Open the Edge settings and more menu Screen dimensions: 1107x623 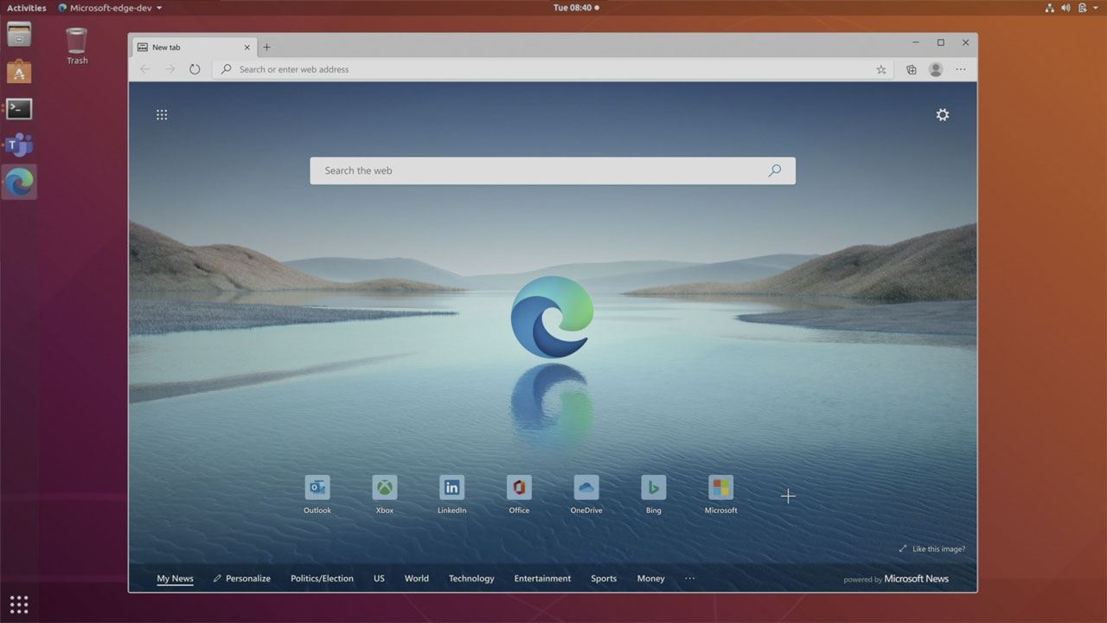click(x=961, y=70)
